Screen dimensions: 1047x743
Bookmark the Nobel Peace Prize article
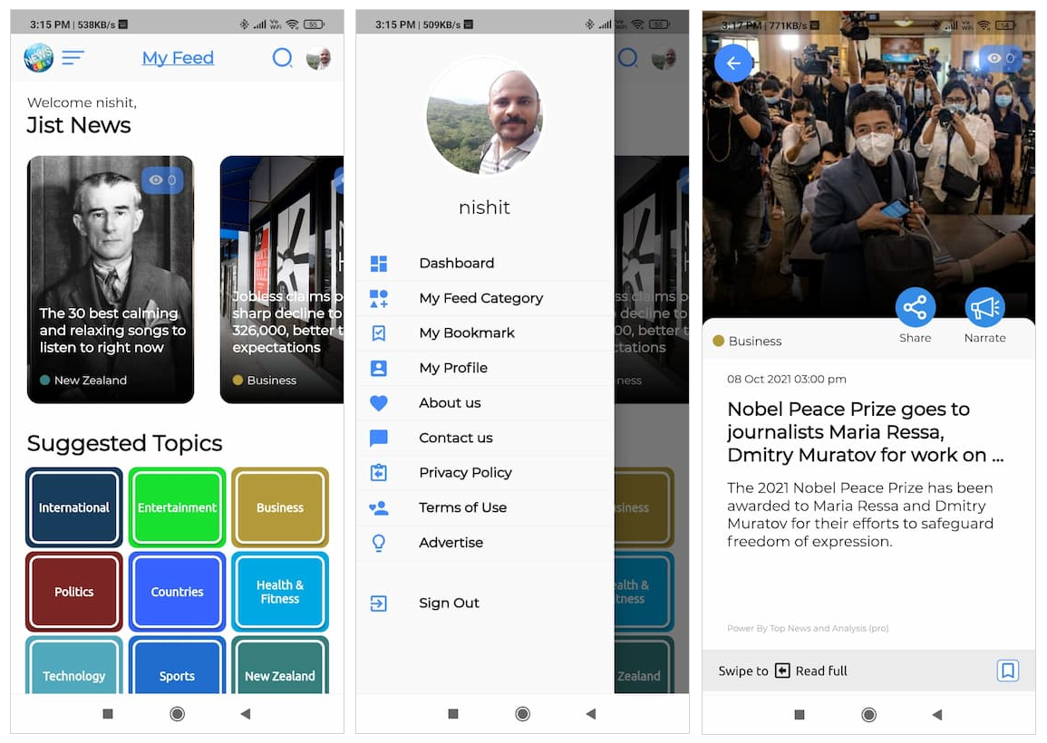[1007, 671]
